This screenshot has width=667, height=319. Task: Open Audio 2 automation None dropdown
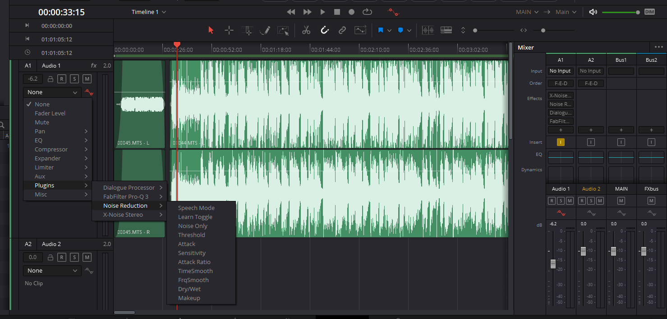coord(52,271)
